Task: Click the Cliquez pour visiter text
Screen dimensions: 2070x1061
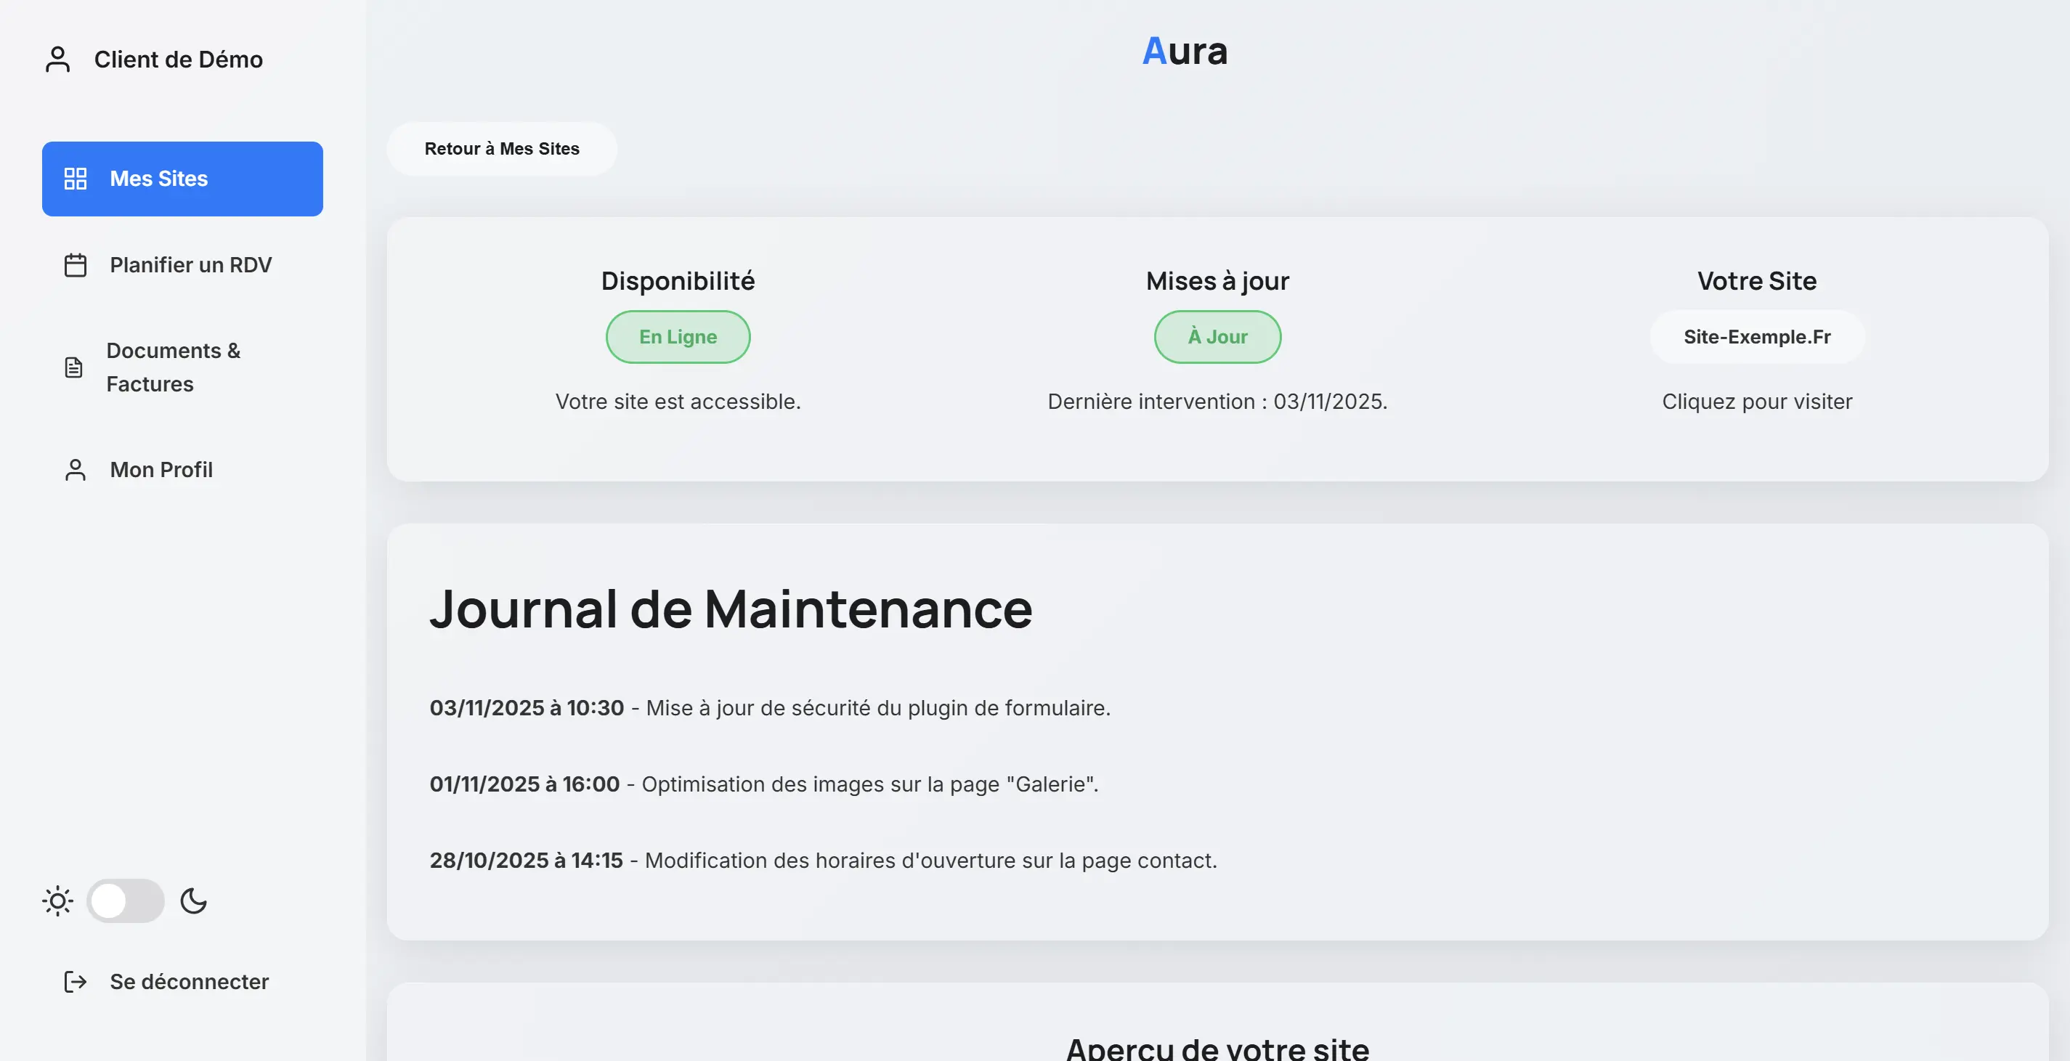Action: (x=1757, y=401)
